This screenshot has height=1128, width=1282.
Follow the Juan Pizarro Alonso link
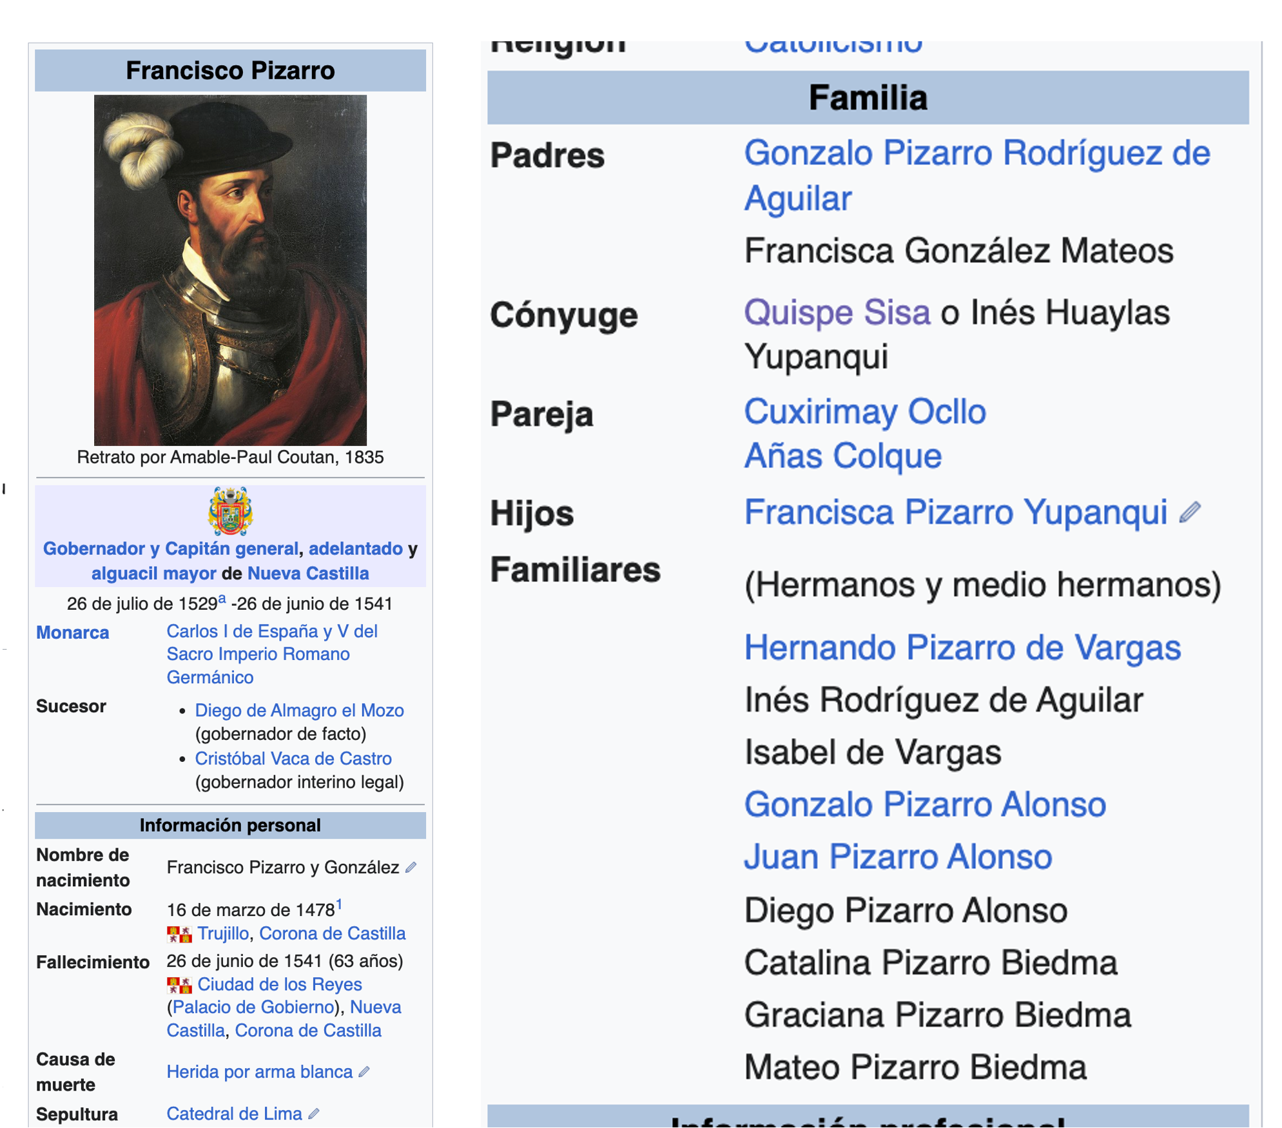point(897,857)
